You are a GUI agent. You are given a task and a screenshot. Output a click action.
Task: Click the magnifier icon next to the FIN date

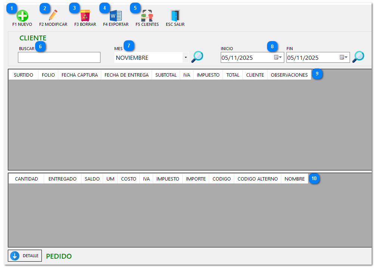point(358,57)
